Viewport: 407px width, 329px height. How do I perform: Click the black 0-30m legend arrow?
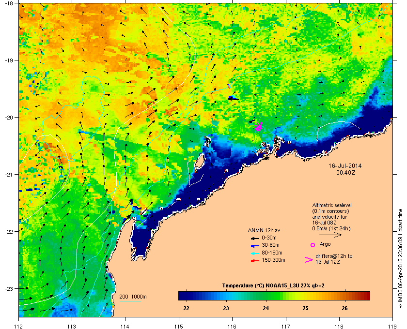point(255,238)
